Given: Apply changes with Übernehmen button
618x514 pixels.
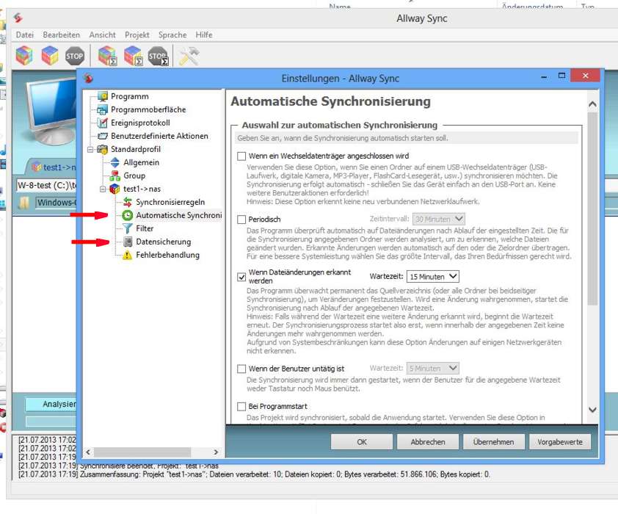Looking at the screenshot, I should click(494, 442).
